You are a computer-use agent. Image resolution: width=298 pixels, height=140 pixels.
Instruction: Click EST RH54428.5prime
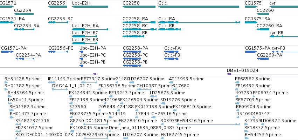(6, 82)
